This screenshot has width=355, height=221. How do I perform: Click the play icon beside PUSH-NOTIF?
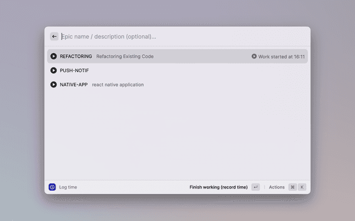[x=54, y=71]
